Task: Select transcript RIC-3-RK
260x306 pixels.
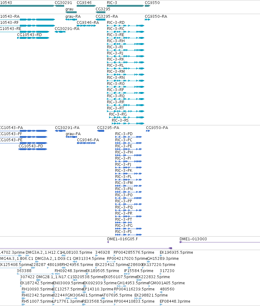Action: click(x=125, y=62)
